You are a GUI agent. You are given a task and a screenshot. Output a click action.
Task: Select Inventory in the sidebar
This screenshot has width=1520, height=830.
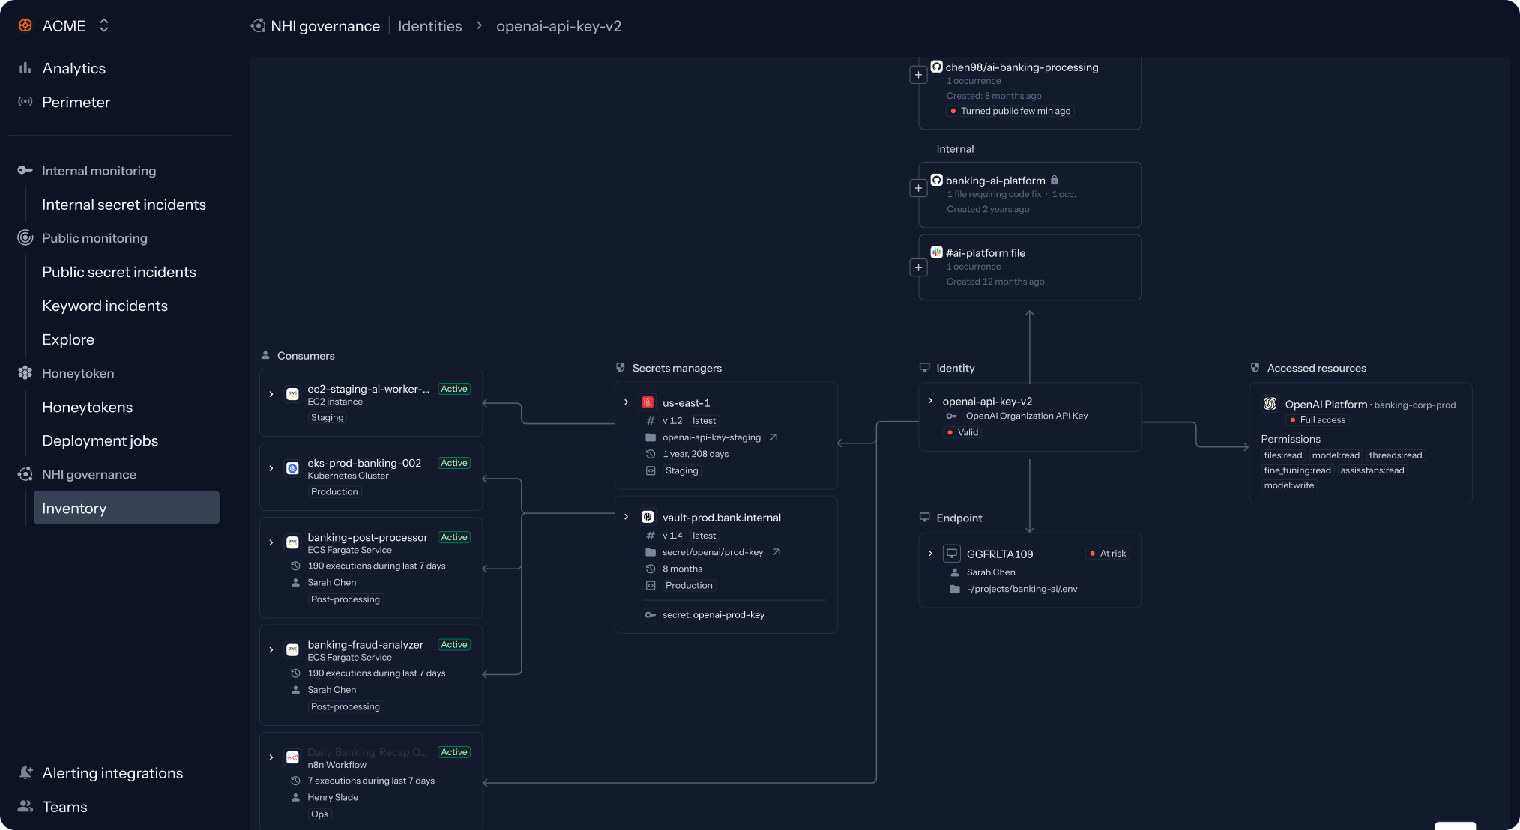pos(127,508)
